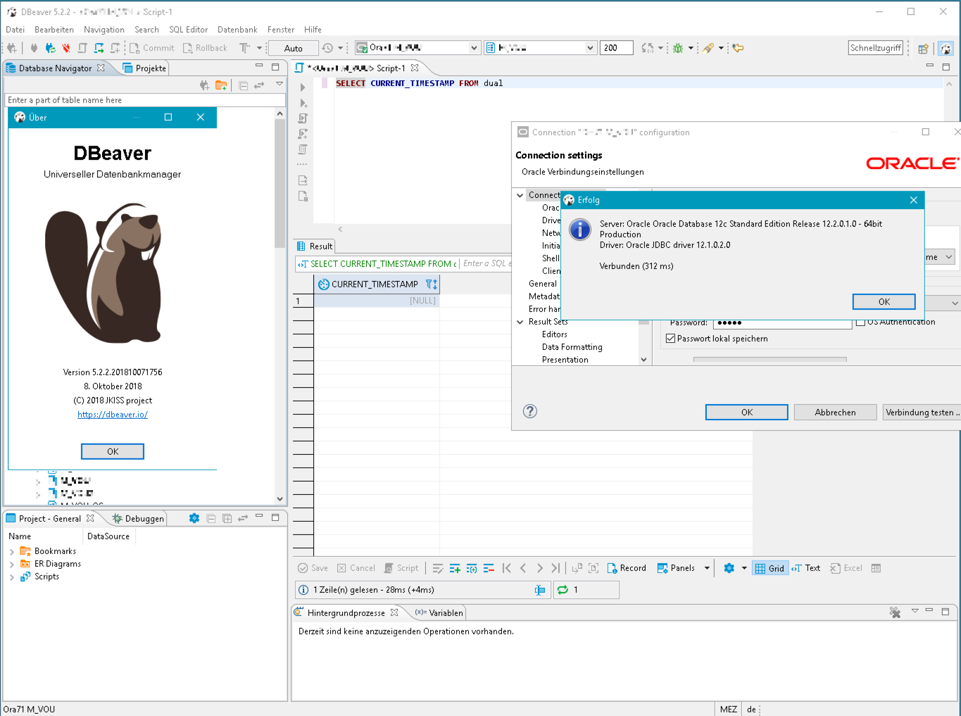Go to the first row of the results
961x716 pixels.
506,568
